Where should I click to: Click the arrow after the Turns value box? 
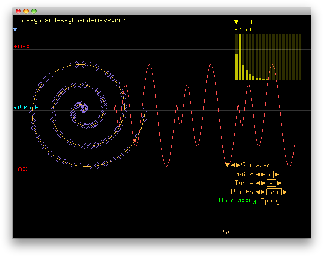(279, 183)
